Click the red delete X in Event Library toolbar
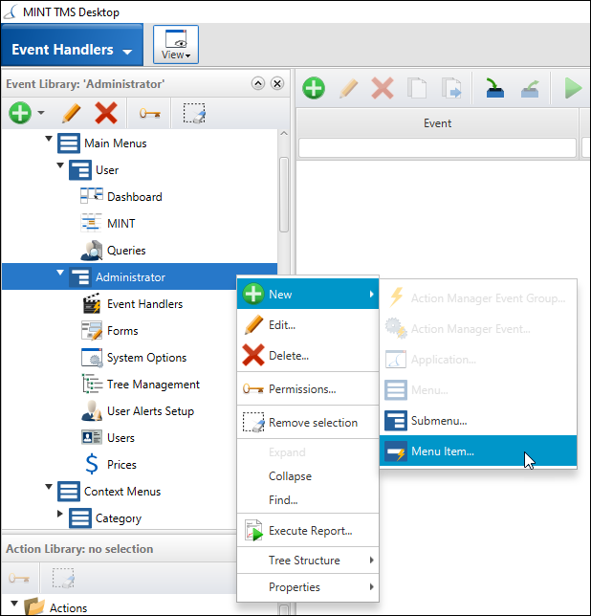The height and width of the screenshot is (616, 591). pyautogui.click(x=106, y=113)
